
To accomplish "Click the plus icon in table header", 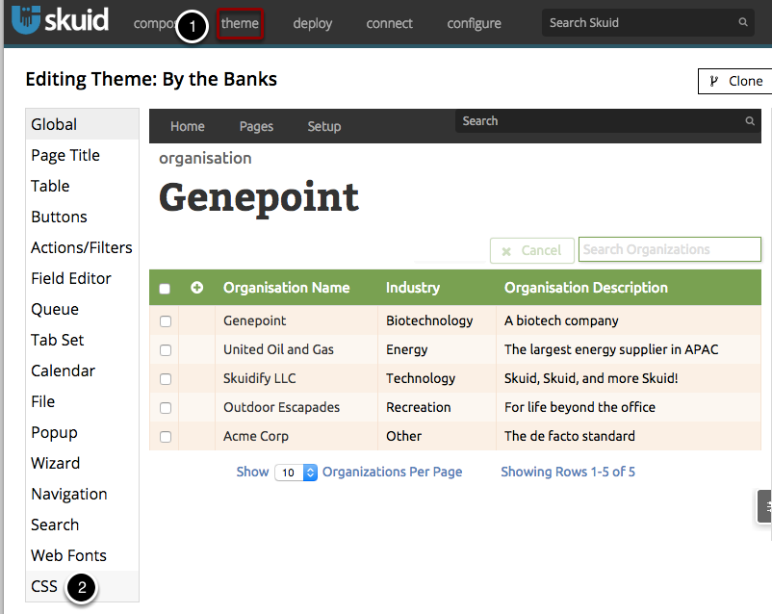I will coord(197,288).
